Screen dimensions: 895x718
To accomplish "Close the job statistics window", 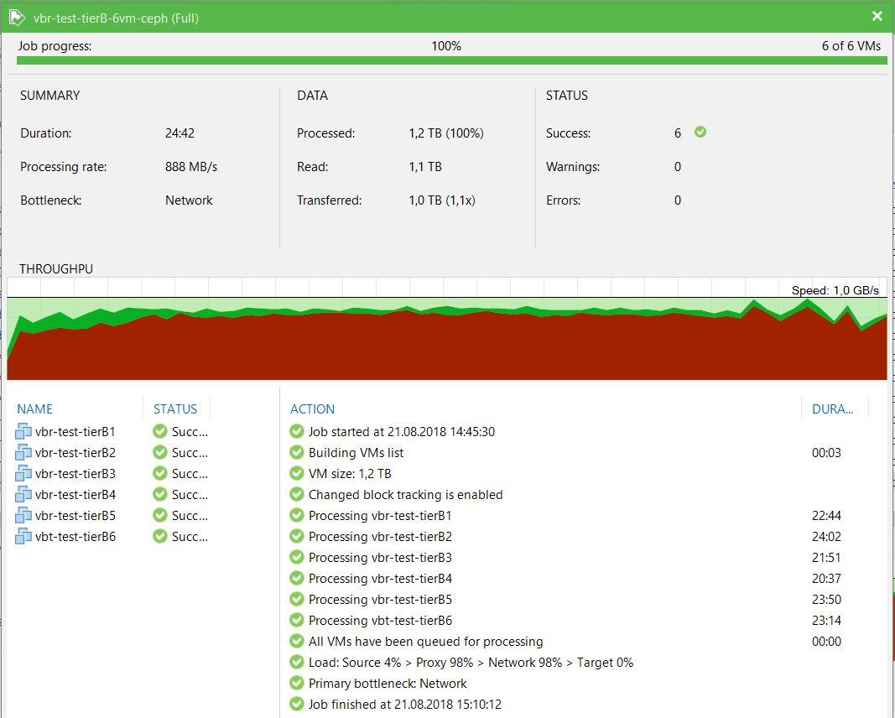I will tap(877, 16).
